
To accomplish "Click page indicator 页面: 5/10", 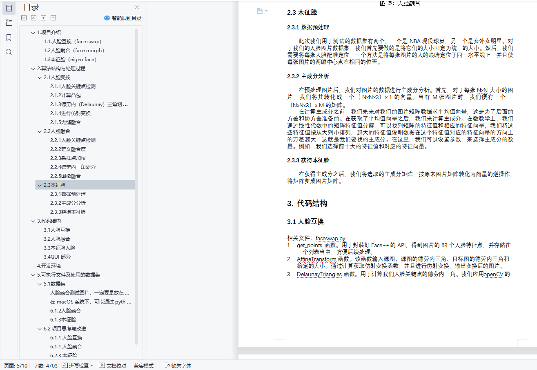I will (x=16, y=366).
